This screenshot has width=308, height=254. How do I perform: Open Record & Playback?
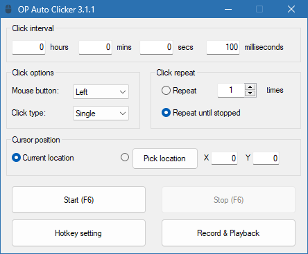pyautogui.click(x=228, y=233)
